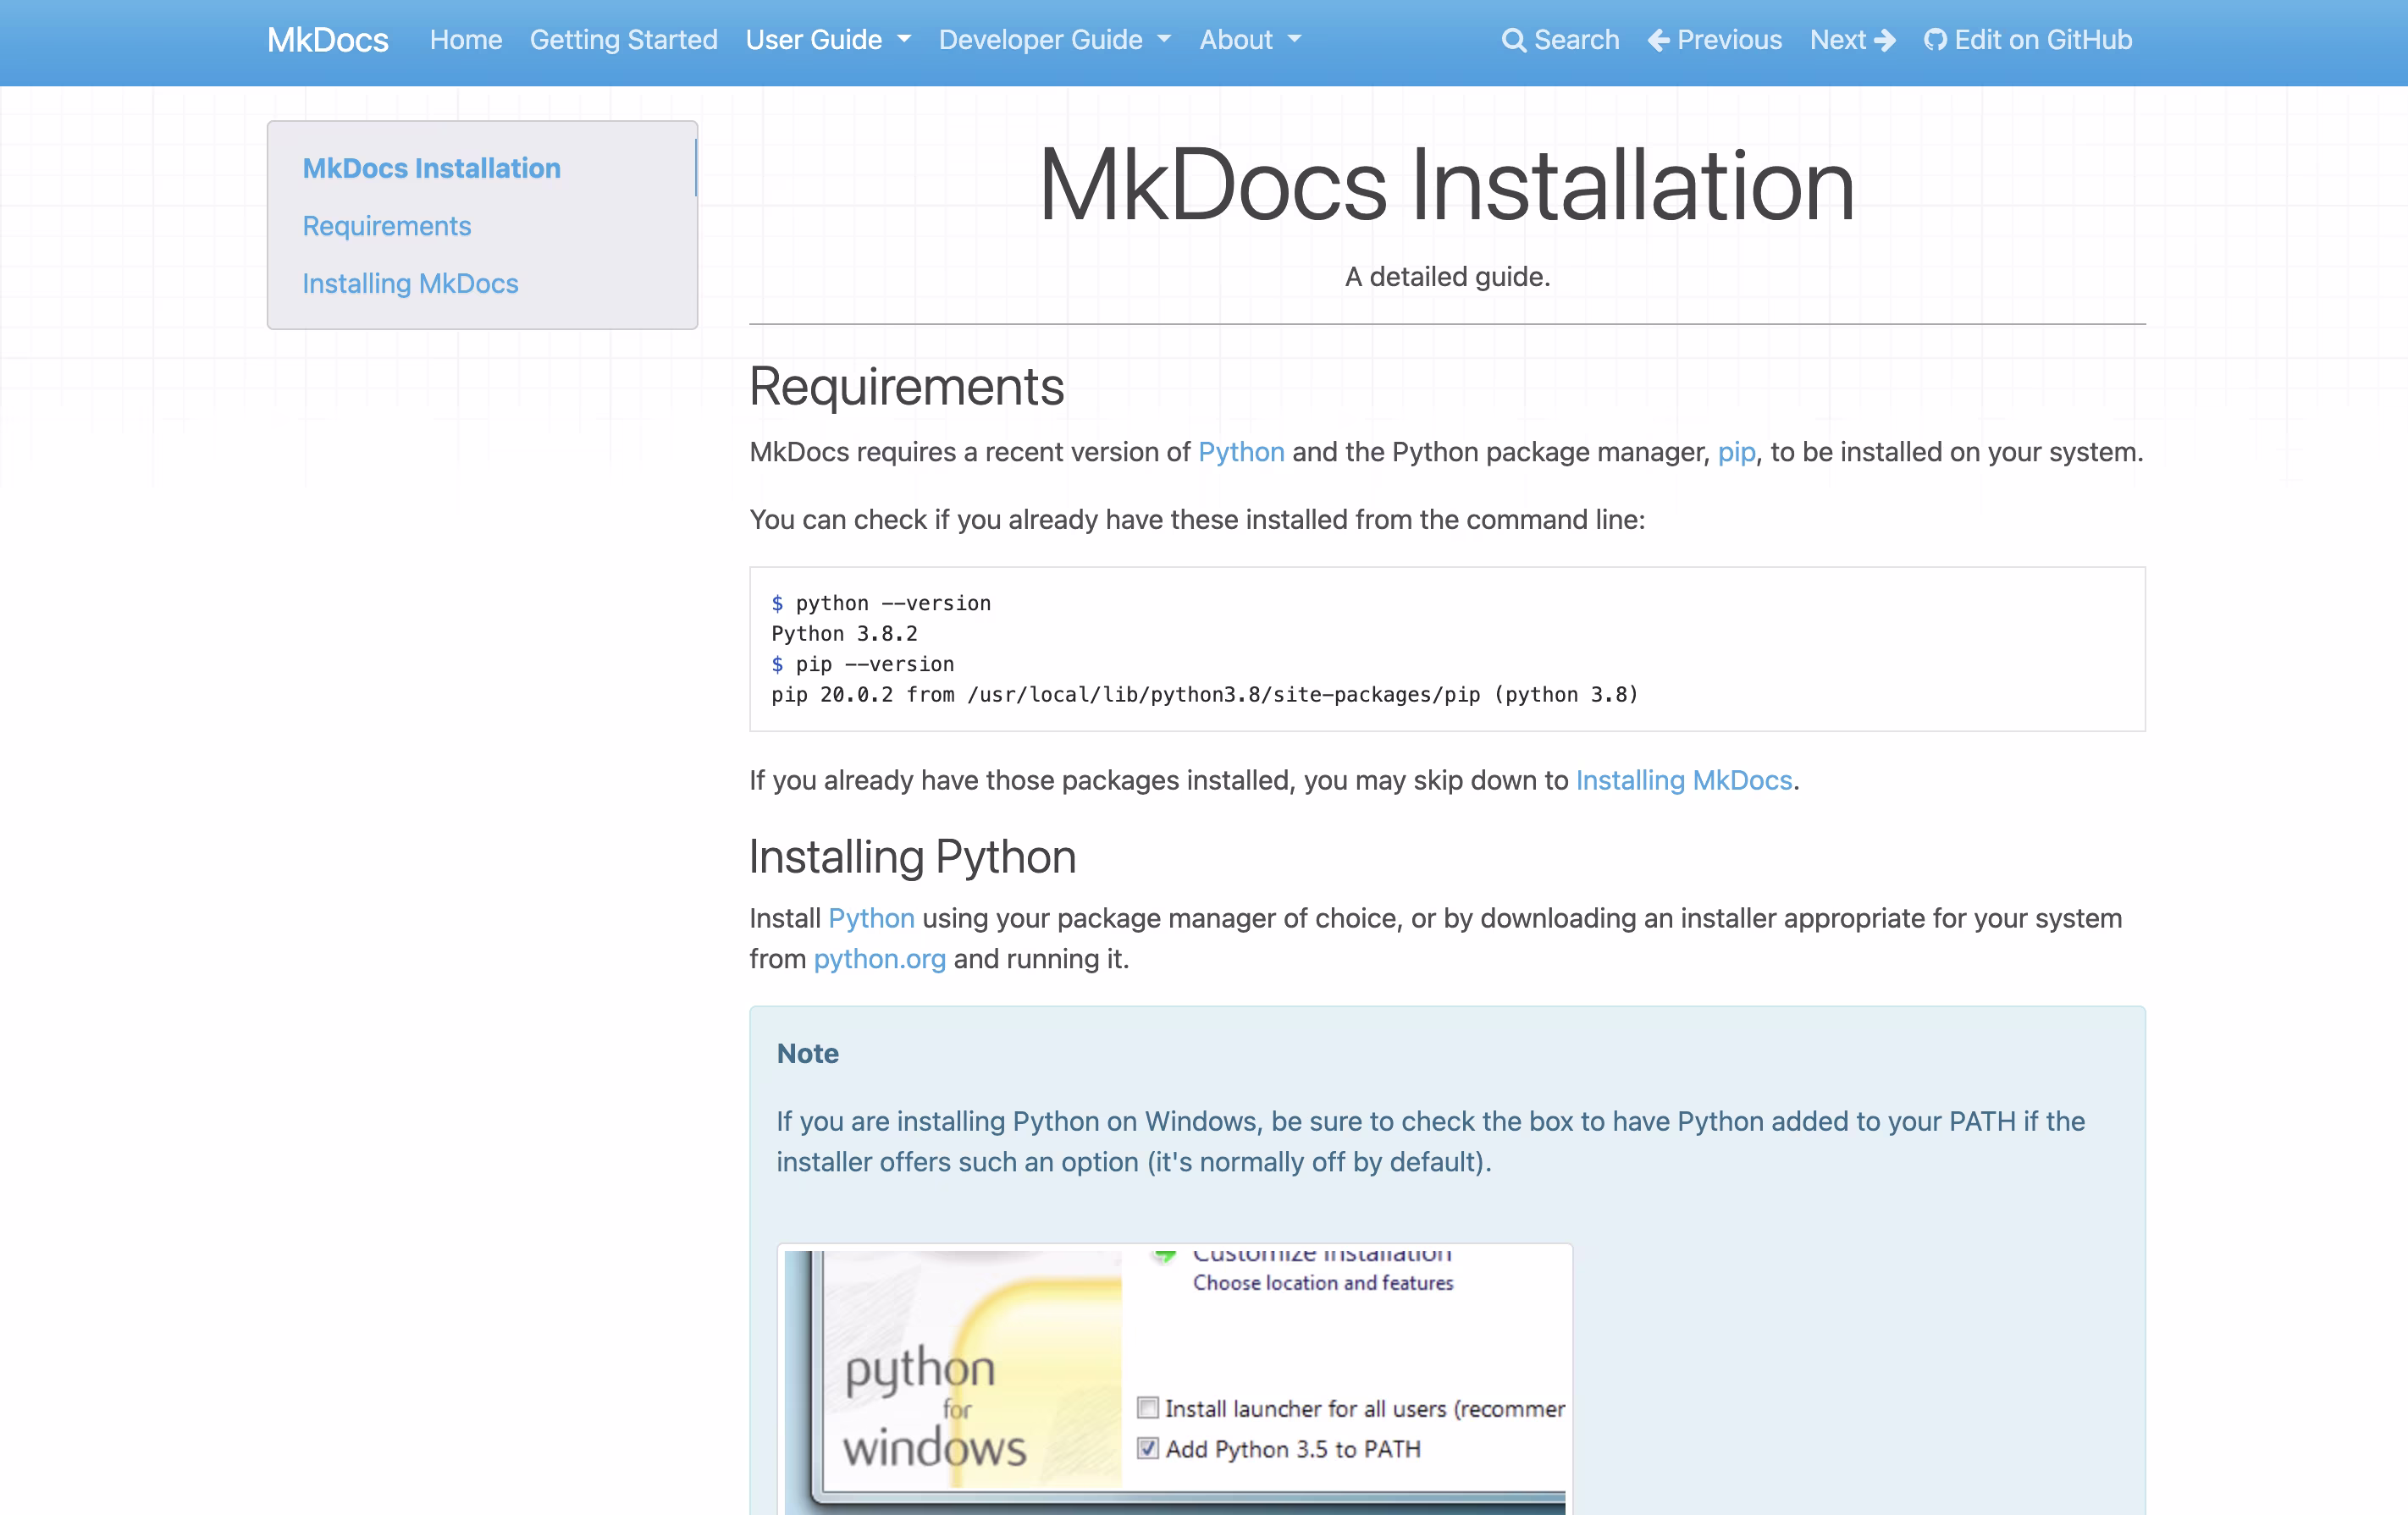Follow the Python link under Requirements
Viewport: 2408px width, 1515px height.
coord(1240,452)
